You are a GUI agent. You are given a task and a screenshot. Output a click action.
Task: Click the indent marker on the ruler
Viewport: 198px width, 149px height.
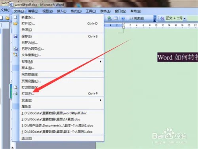pos(124,25)
